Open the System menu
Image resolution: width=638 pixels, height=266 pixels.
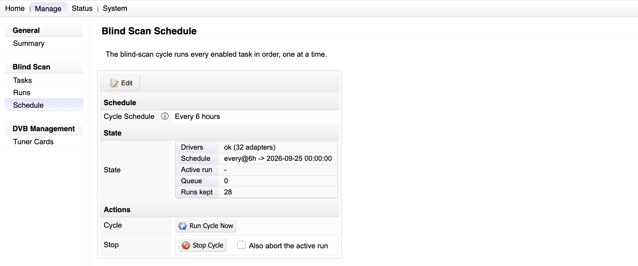point(115,8)
